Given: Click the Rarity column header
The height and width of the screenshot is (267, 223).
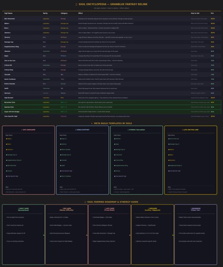Looking at the screenshot, I should click(45, 14).
